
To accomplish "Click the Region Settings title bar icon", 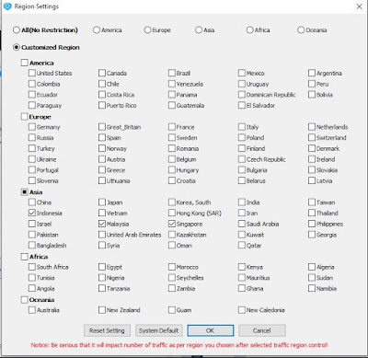I will pos(7,6).
